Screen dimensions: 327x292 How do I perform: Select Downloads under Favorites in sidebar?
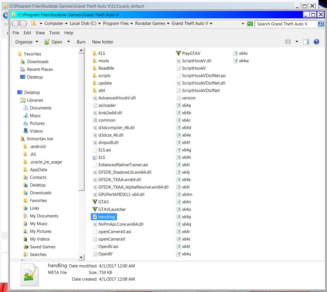pyautogui.click(x=38, y=62)
